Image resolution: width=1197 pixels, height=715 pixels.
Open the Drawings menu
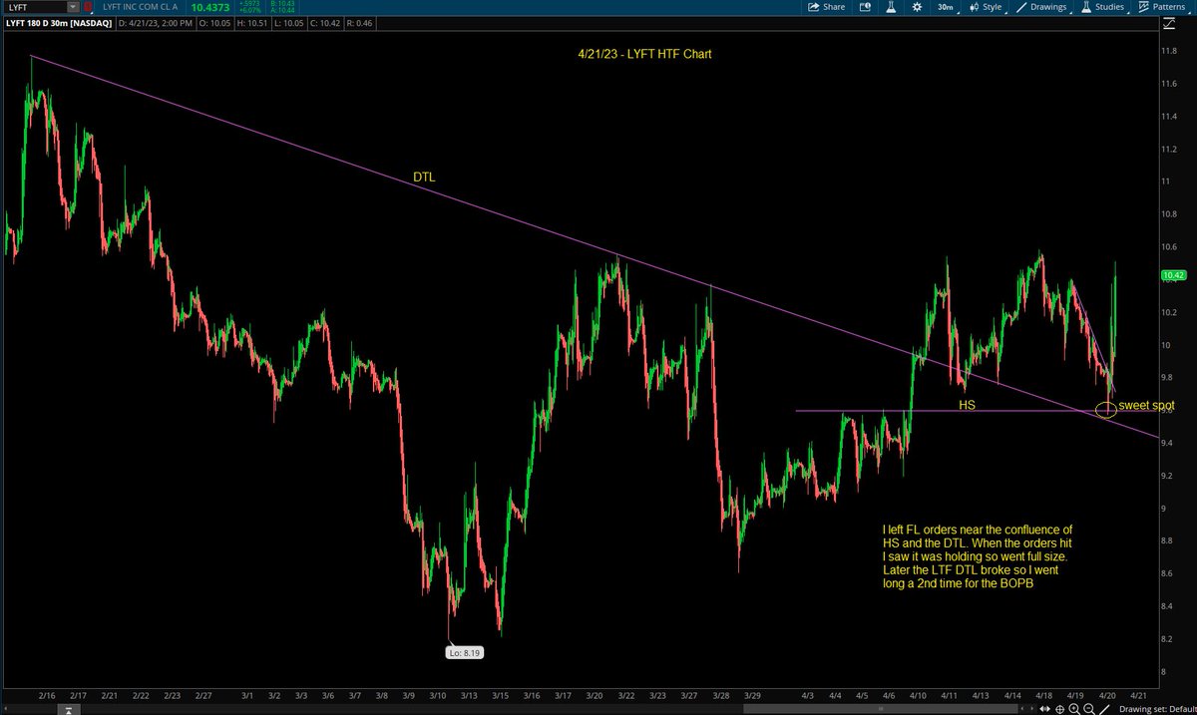1041,7
